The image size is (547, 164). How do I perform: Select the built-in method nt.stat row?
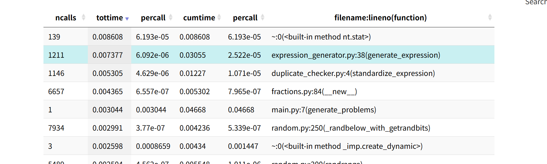click(x=321, y=37)
